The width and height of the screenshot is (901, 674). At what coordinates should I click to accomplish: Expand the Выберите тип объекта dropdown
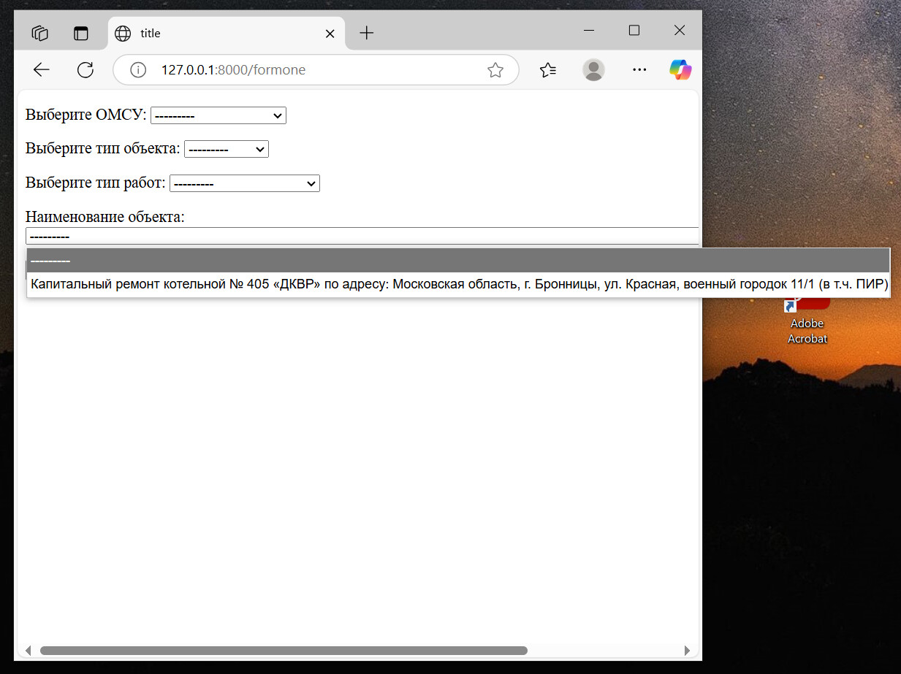227,149
